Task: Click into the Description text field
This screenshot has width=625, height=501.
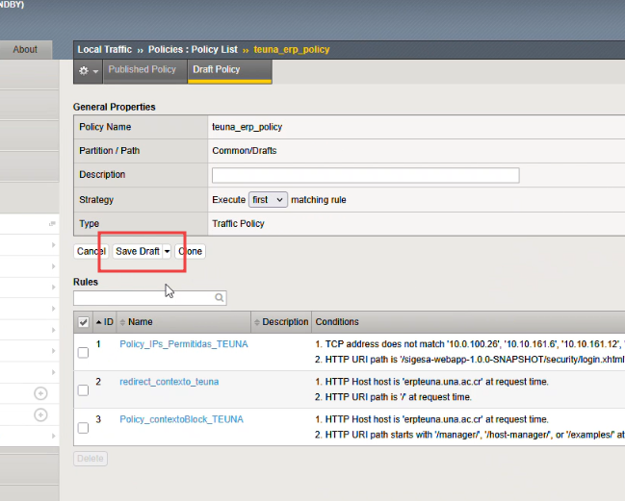Action: pyautogui.click(x=365, y=175)
